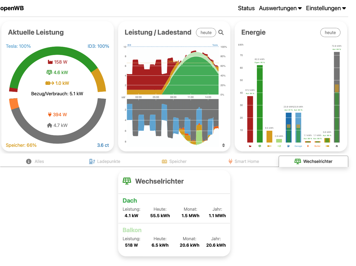Click the Aktuelle Leistung card title
356x266 pixels.
coord(36,32)
